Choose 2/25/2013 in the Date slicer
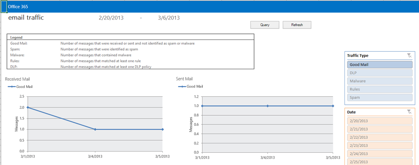419x165 pixels. point(379,161)
